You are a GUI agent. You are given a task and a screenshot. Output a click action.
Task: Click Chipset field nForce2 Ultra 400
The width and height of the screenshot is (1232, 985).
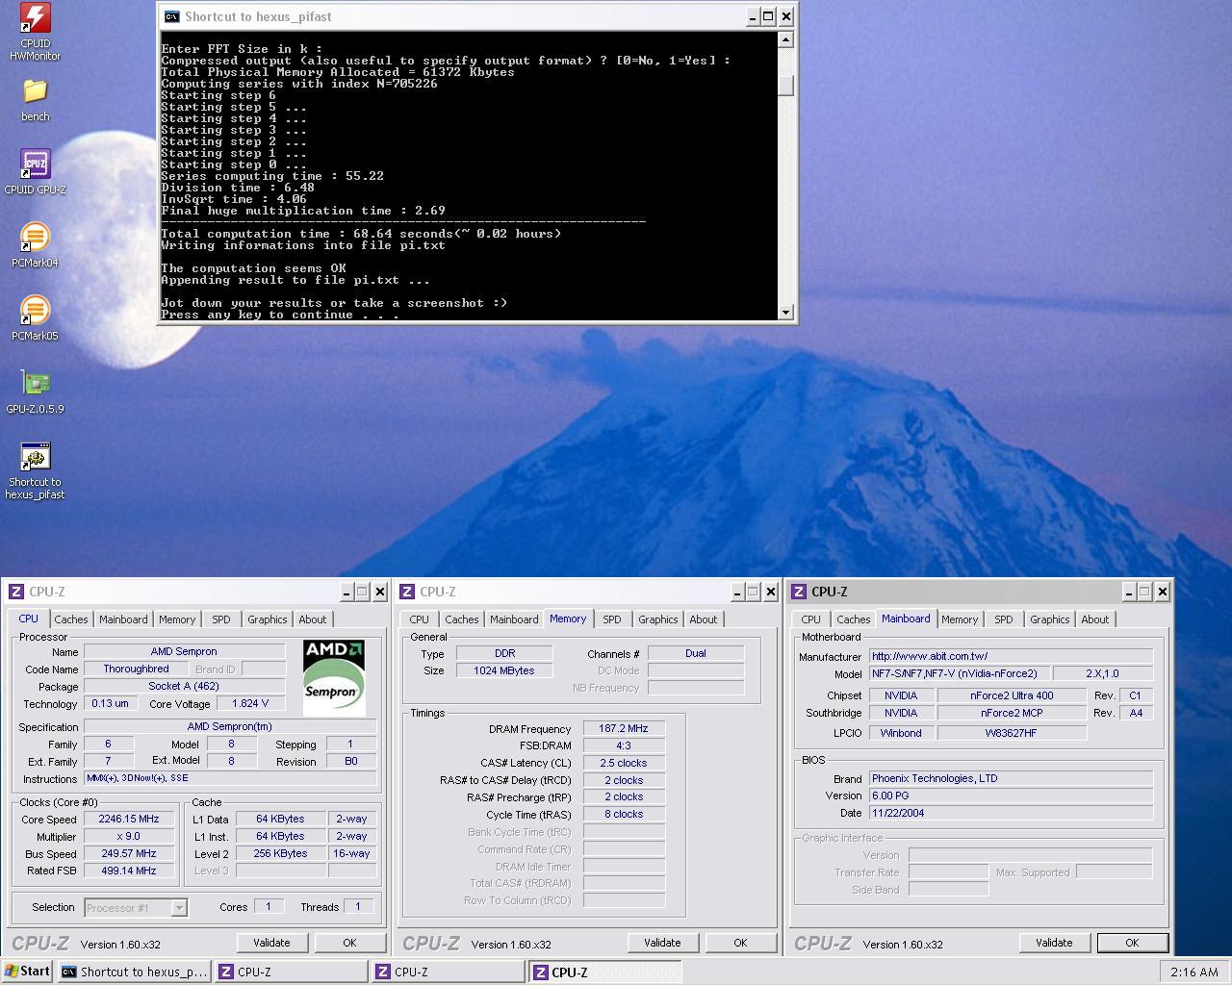pos(1011,695)
